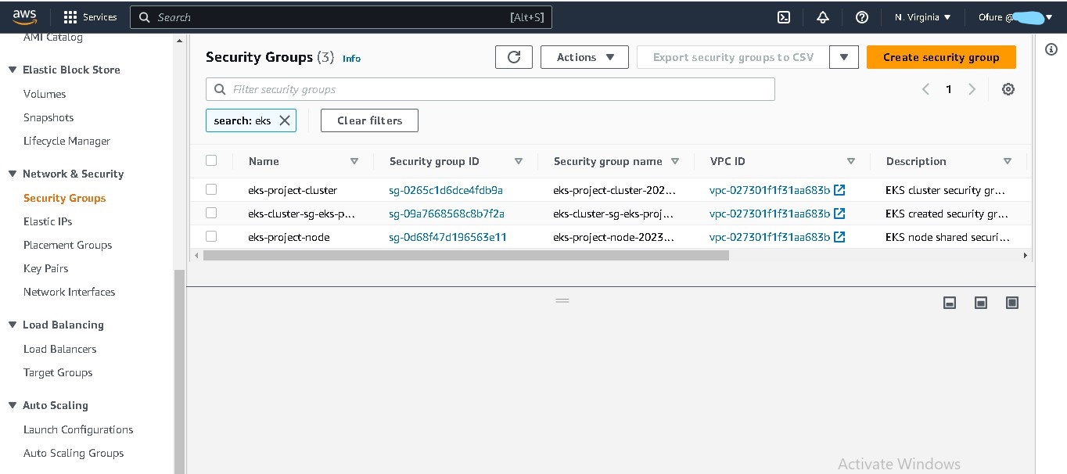The width and height of the screenshot is (1067, 474).
Task: Open the Services grid menu
Action: (x=90, y=17)
